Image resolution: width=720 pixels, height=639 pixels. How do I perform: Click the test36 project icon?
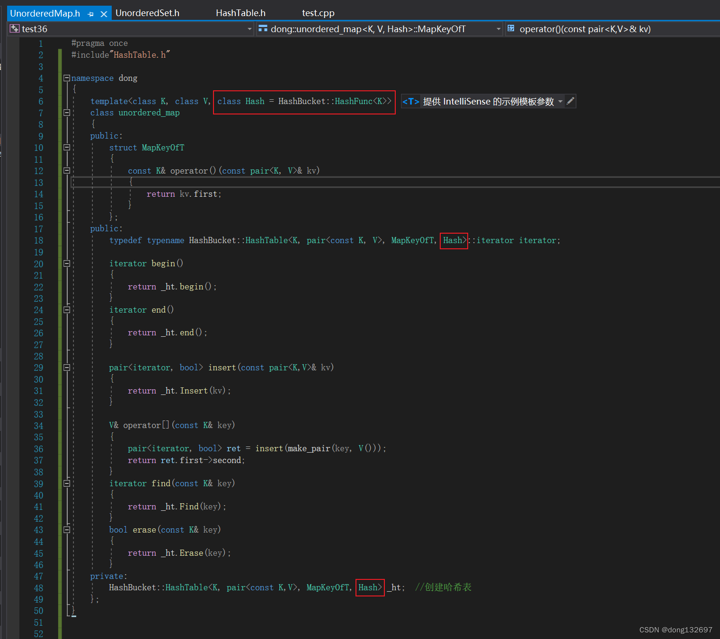click(x=15, y=29)
